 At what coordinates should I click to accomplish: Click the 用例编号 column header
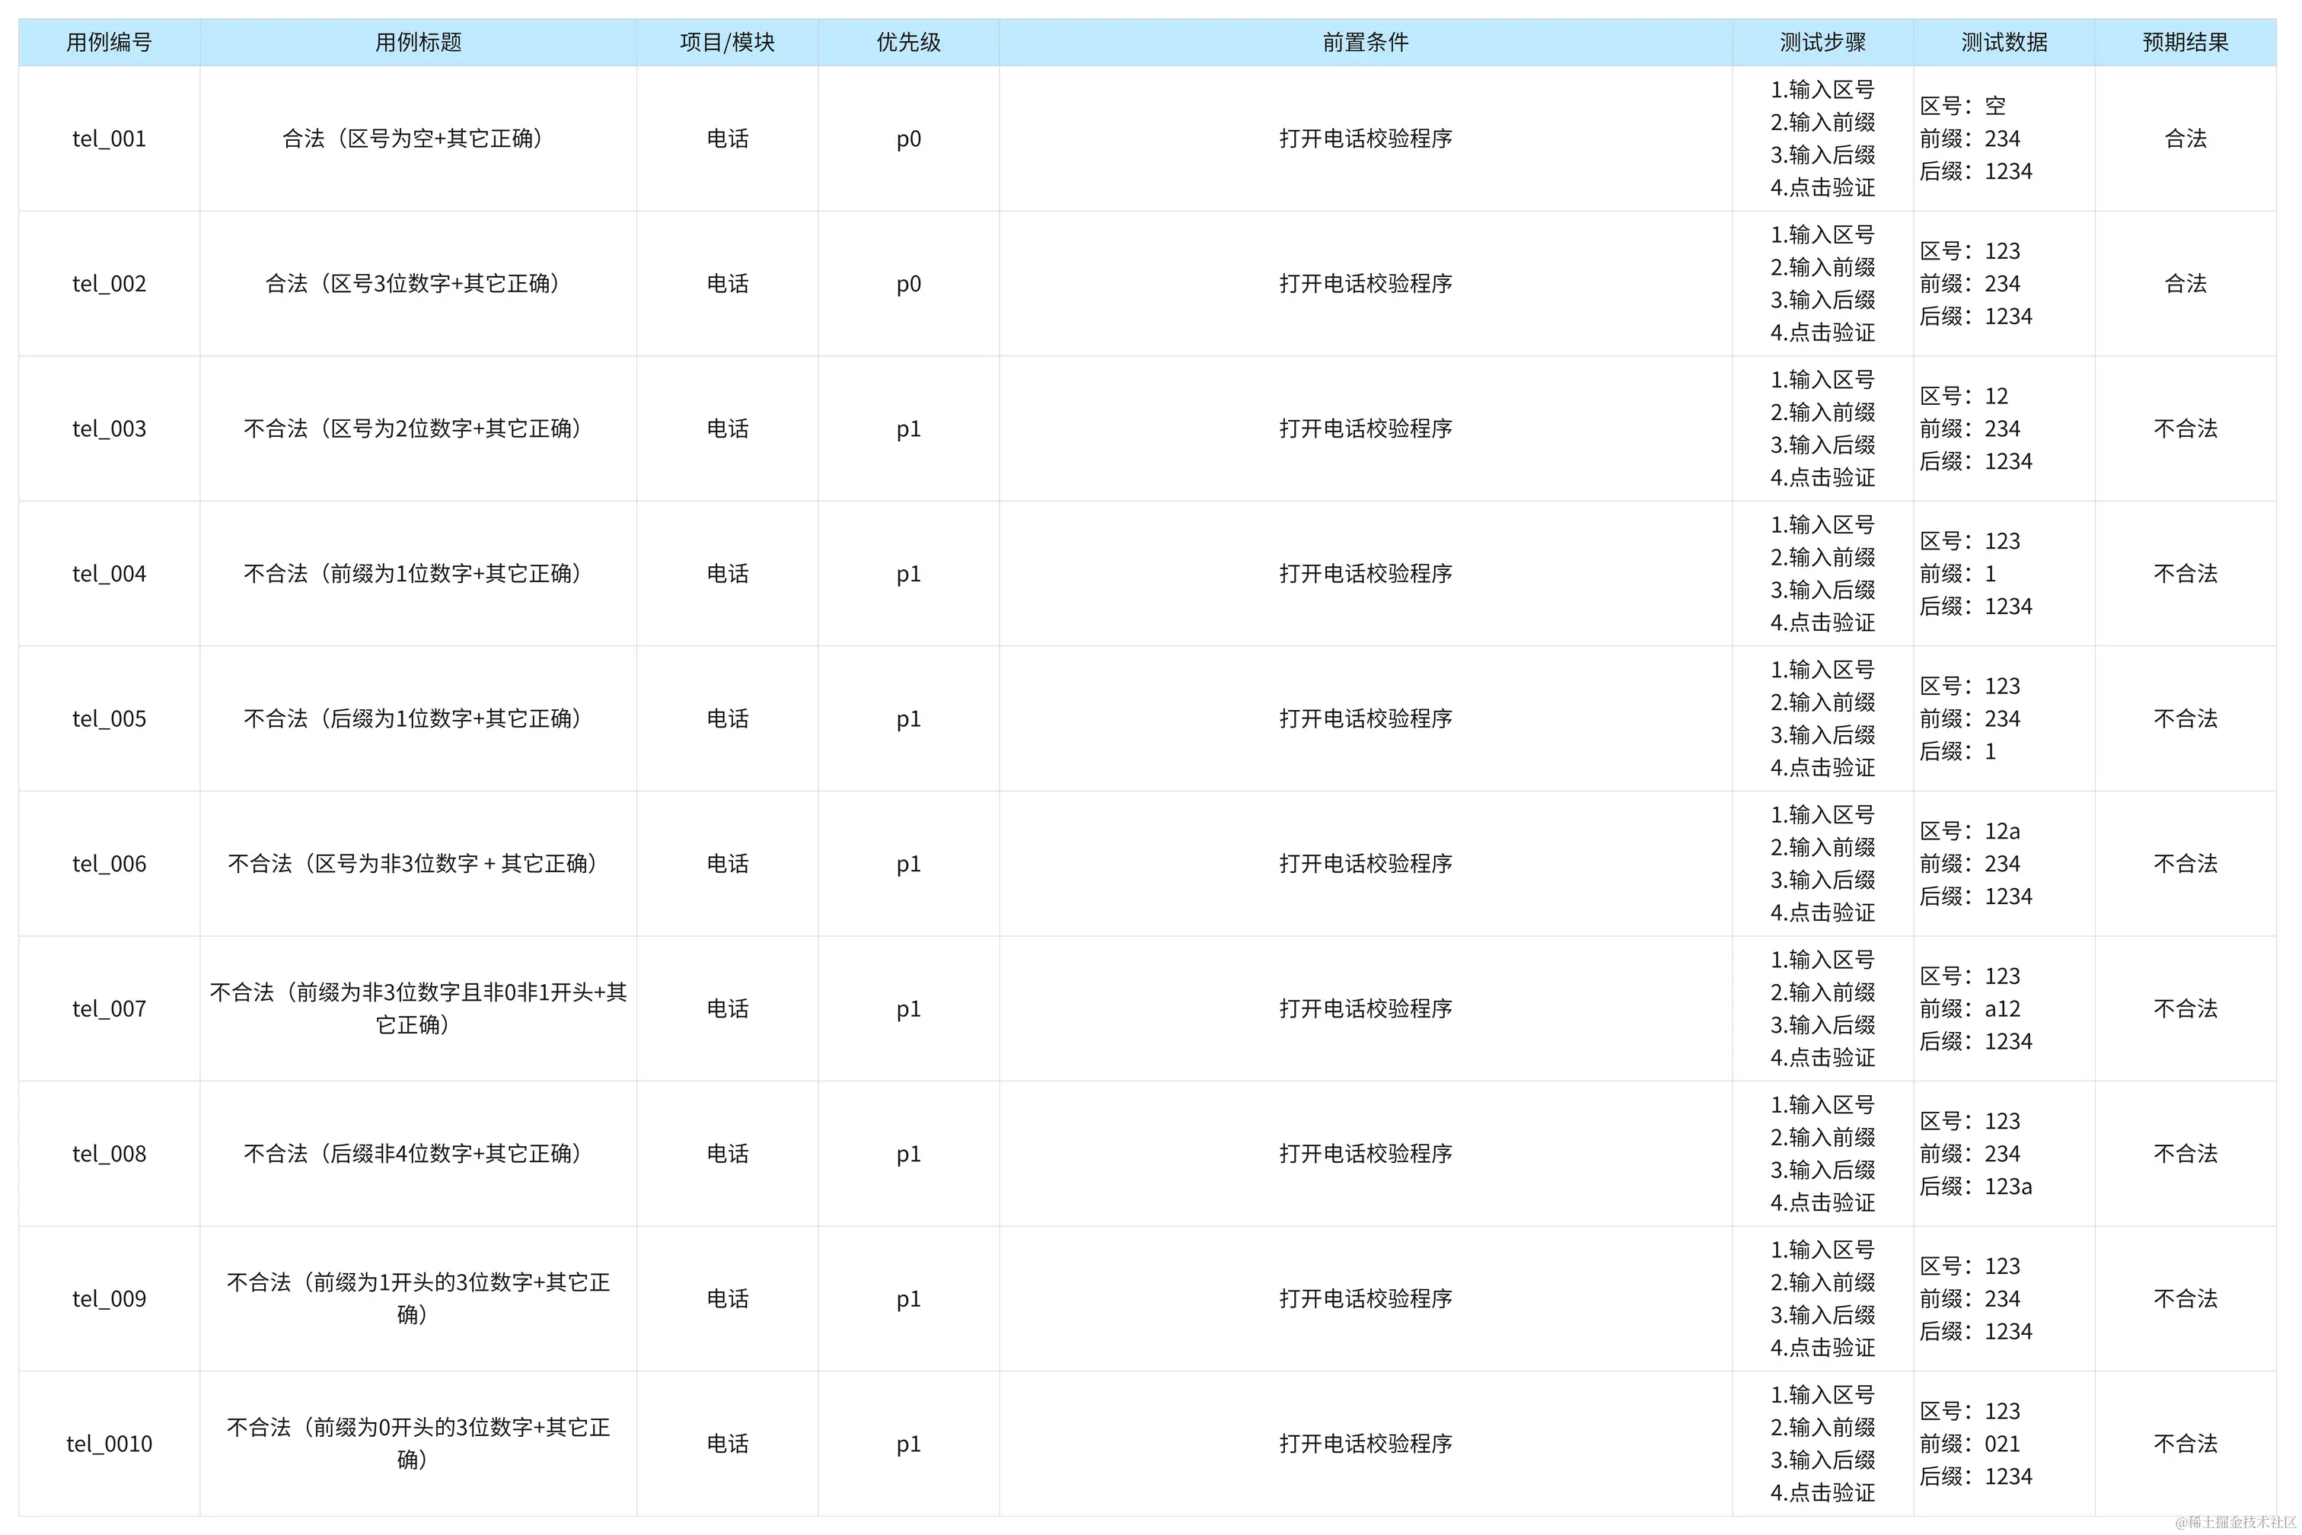click(109, 42)
